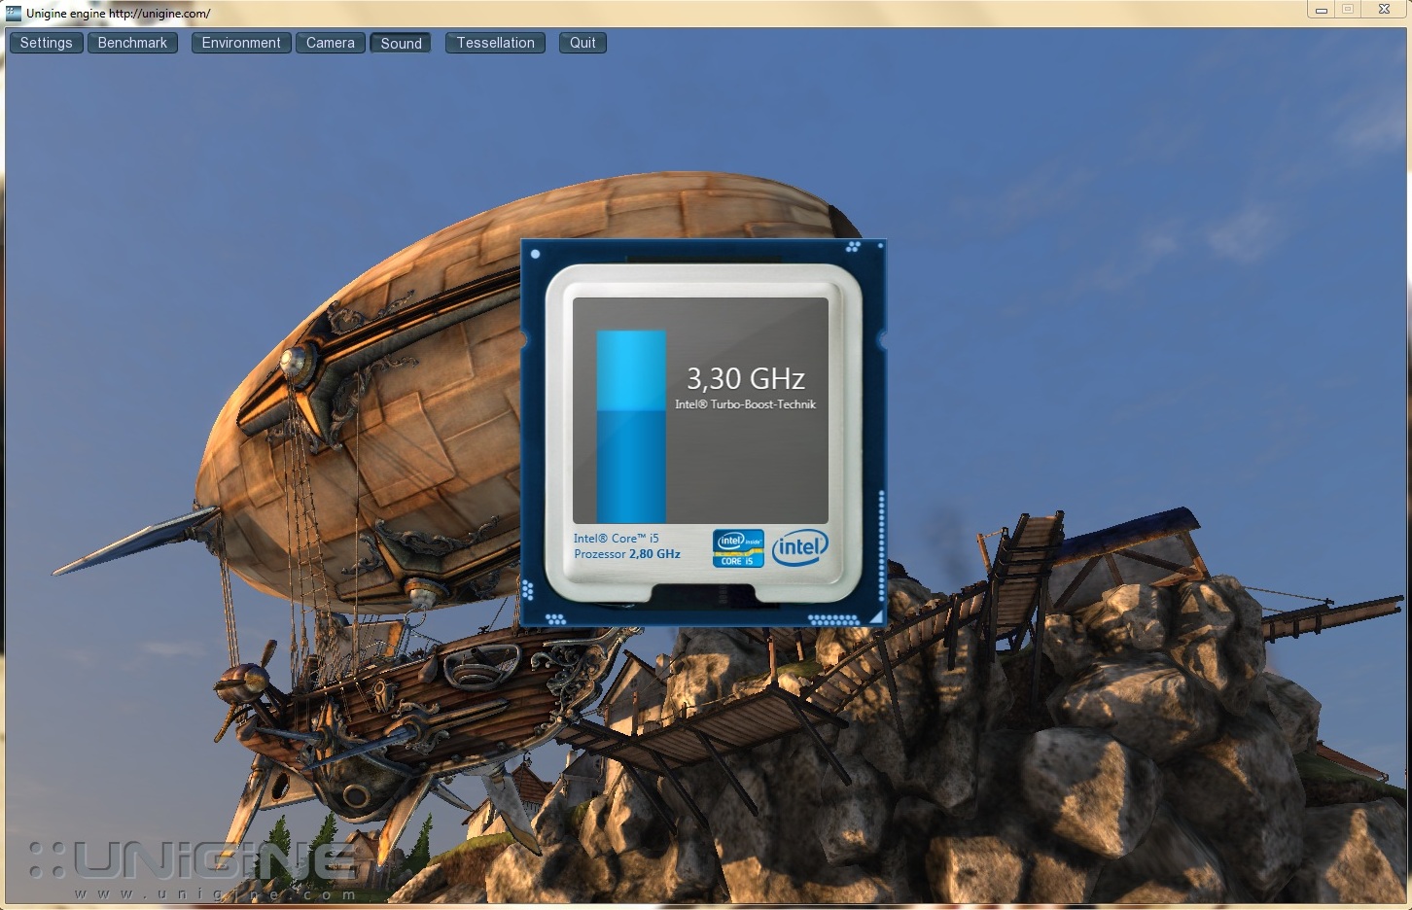Click the blue Turbo Boost frequency bar
The height and width of the screenshot is (910, 1412).
pyautogui.click(x=631, y=426)
